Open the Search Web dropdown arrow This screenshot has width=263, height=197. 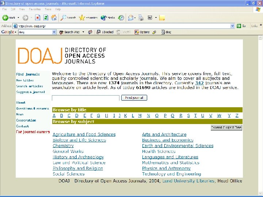[x=83, y=32]
